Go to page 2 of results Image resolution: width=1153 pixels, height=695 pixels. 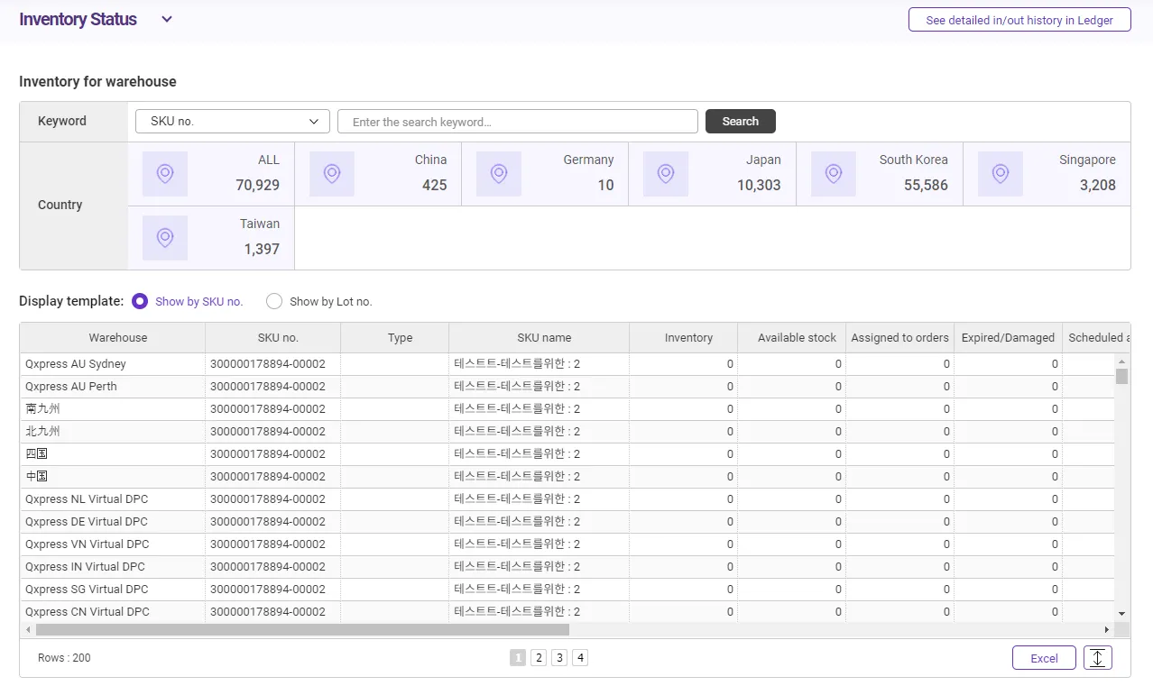pos(539,658)
